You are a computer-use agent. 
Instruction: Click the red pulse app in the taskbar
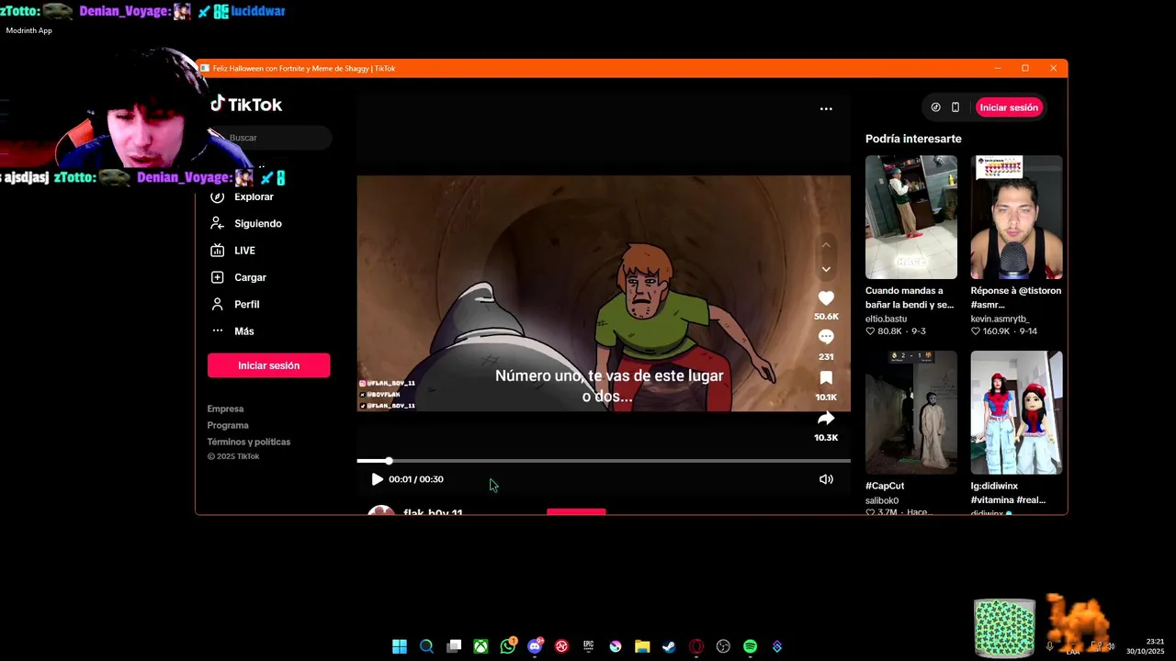(561, 646)
